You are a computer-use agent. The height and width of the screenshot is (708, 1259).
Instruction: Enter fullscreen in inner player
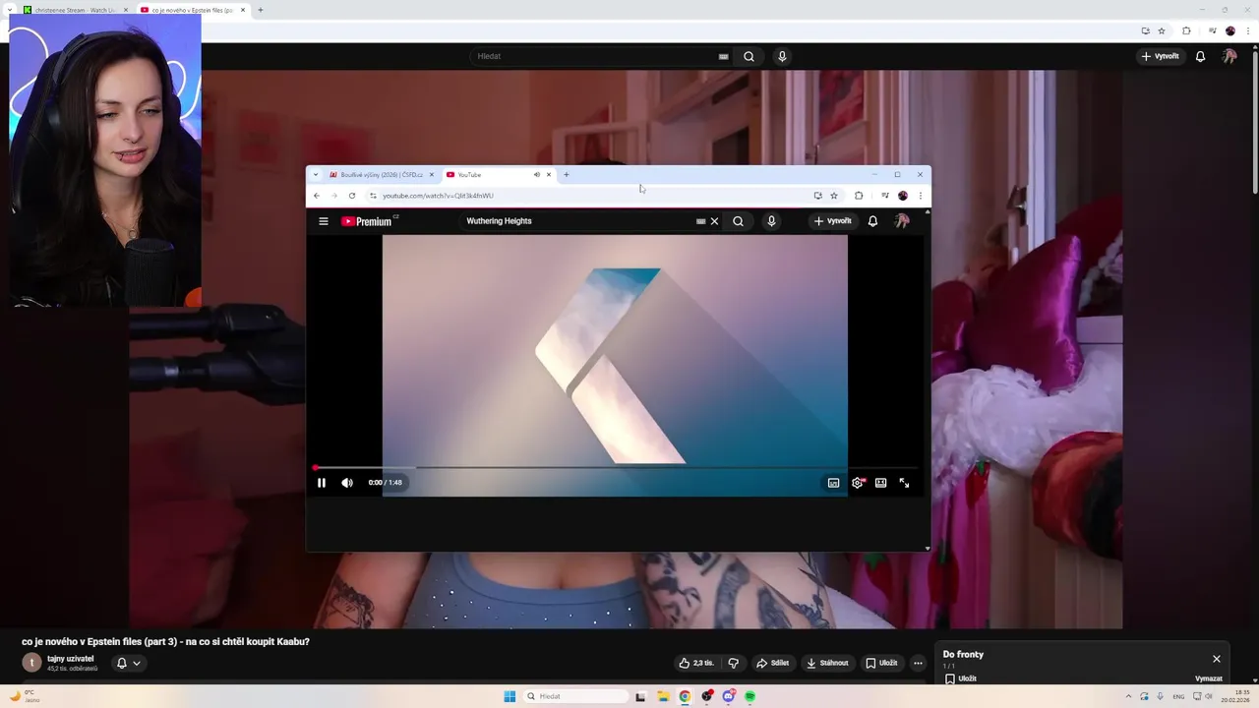[x=904, y=483]
